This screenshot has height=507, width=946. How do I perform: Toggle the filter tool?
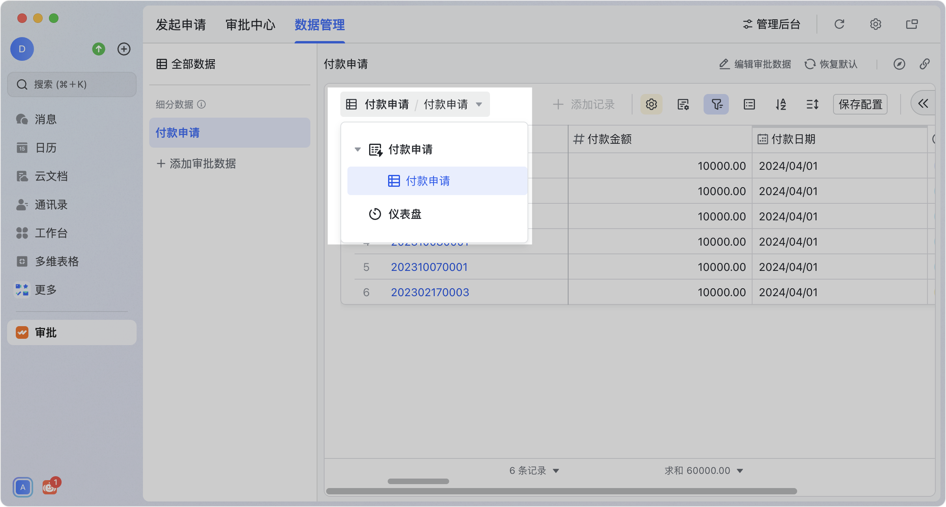click(x=716, y=104)
